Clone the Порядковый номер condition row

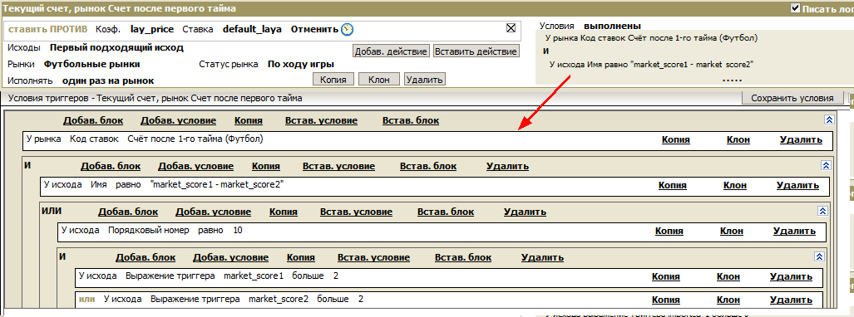[x=732, y=231]
